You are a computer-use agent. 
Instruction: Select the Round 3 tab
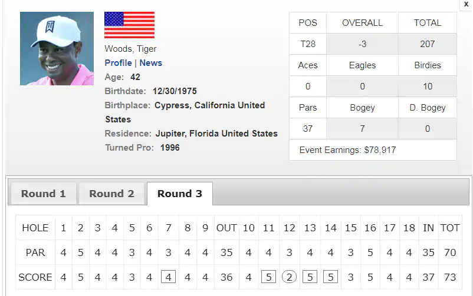point(180,194)
